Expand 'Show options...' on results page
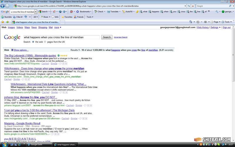Viewport: 235px width, 147px height. pyautogui.click(x=20, y=50)
